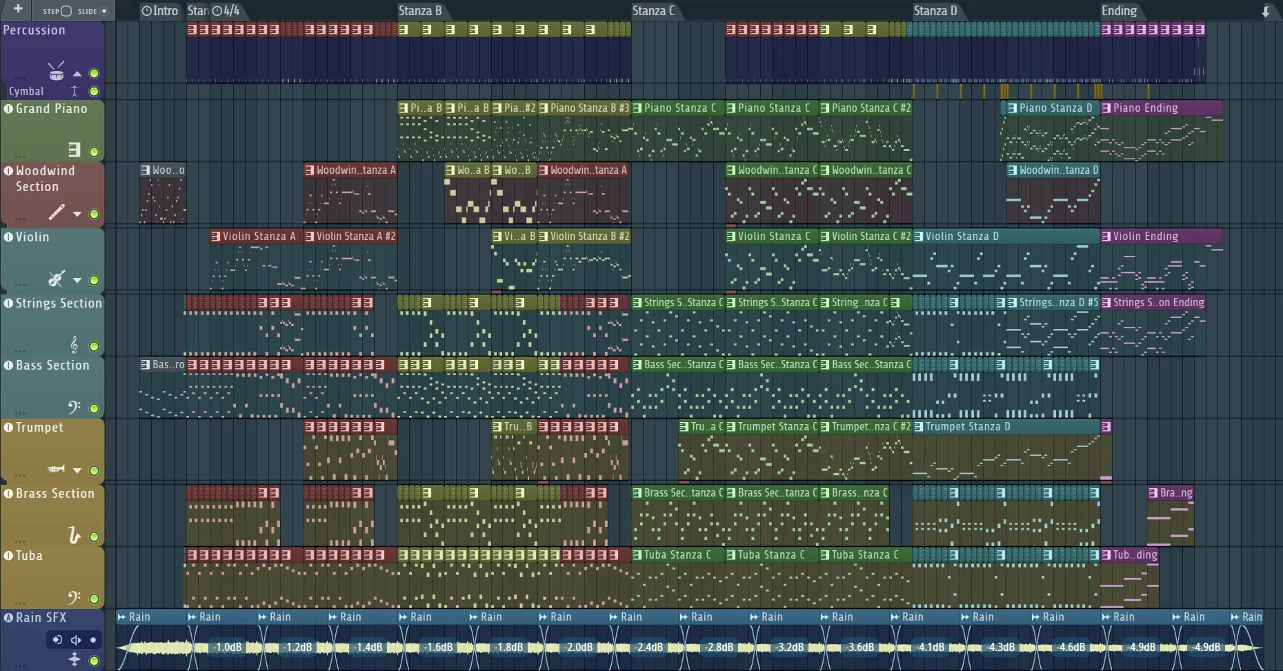This screenshot has height=671, width=1283.
Task: Click the Violin track instrument icon
Action: click(57, 279)
